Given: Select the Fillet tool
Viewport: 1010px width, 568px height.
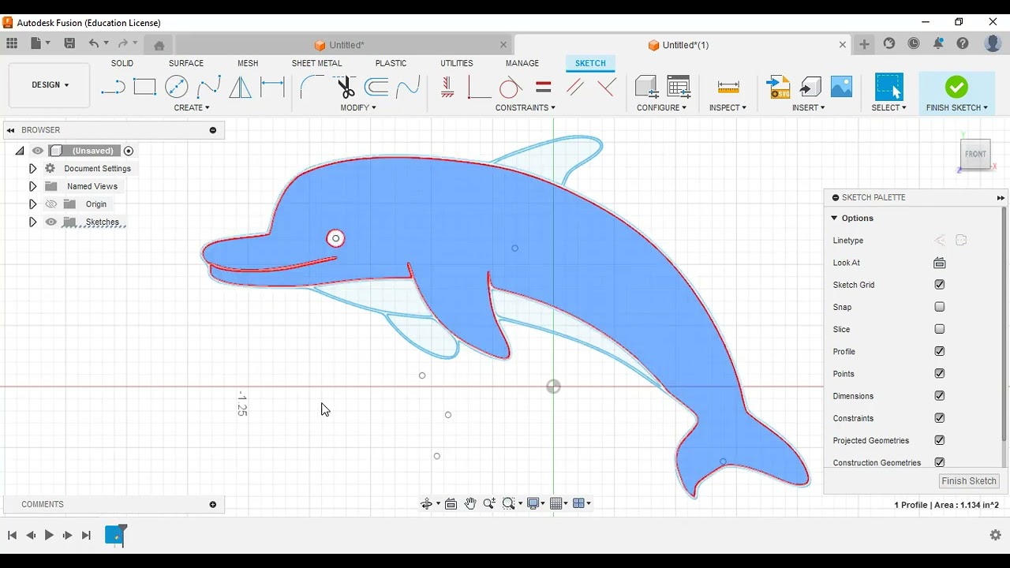Looking at the screenshot, I should (x=312, y=87).
